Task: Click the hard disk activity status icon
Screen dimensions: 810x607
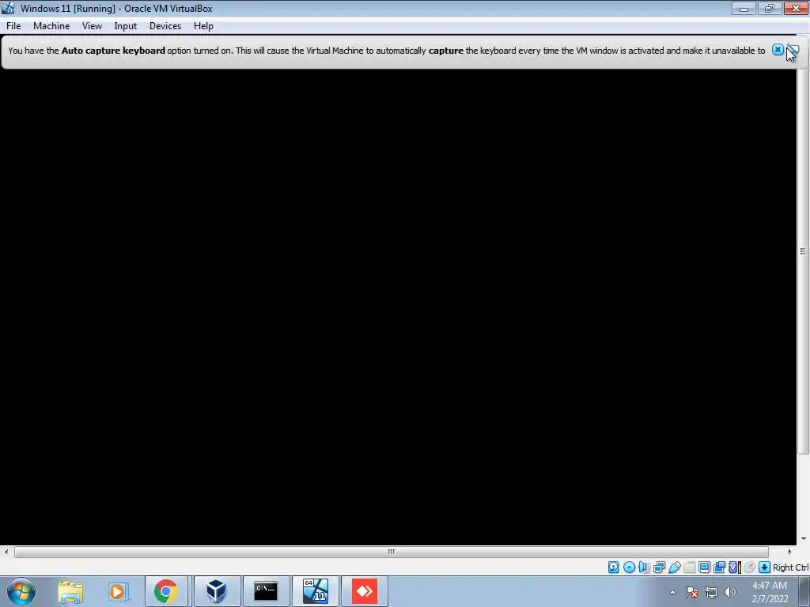Action: pyautogui.click(x=613, y=567)
